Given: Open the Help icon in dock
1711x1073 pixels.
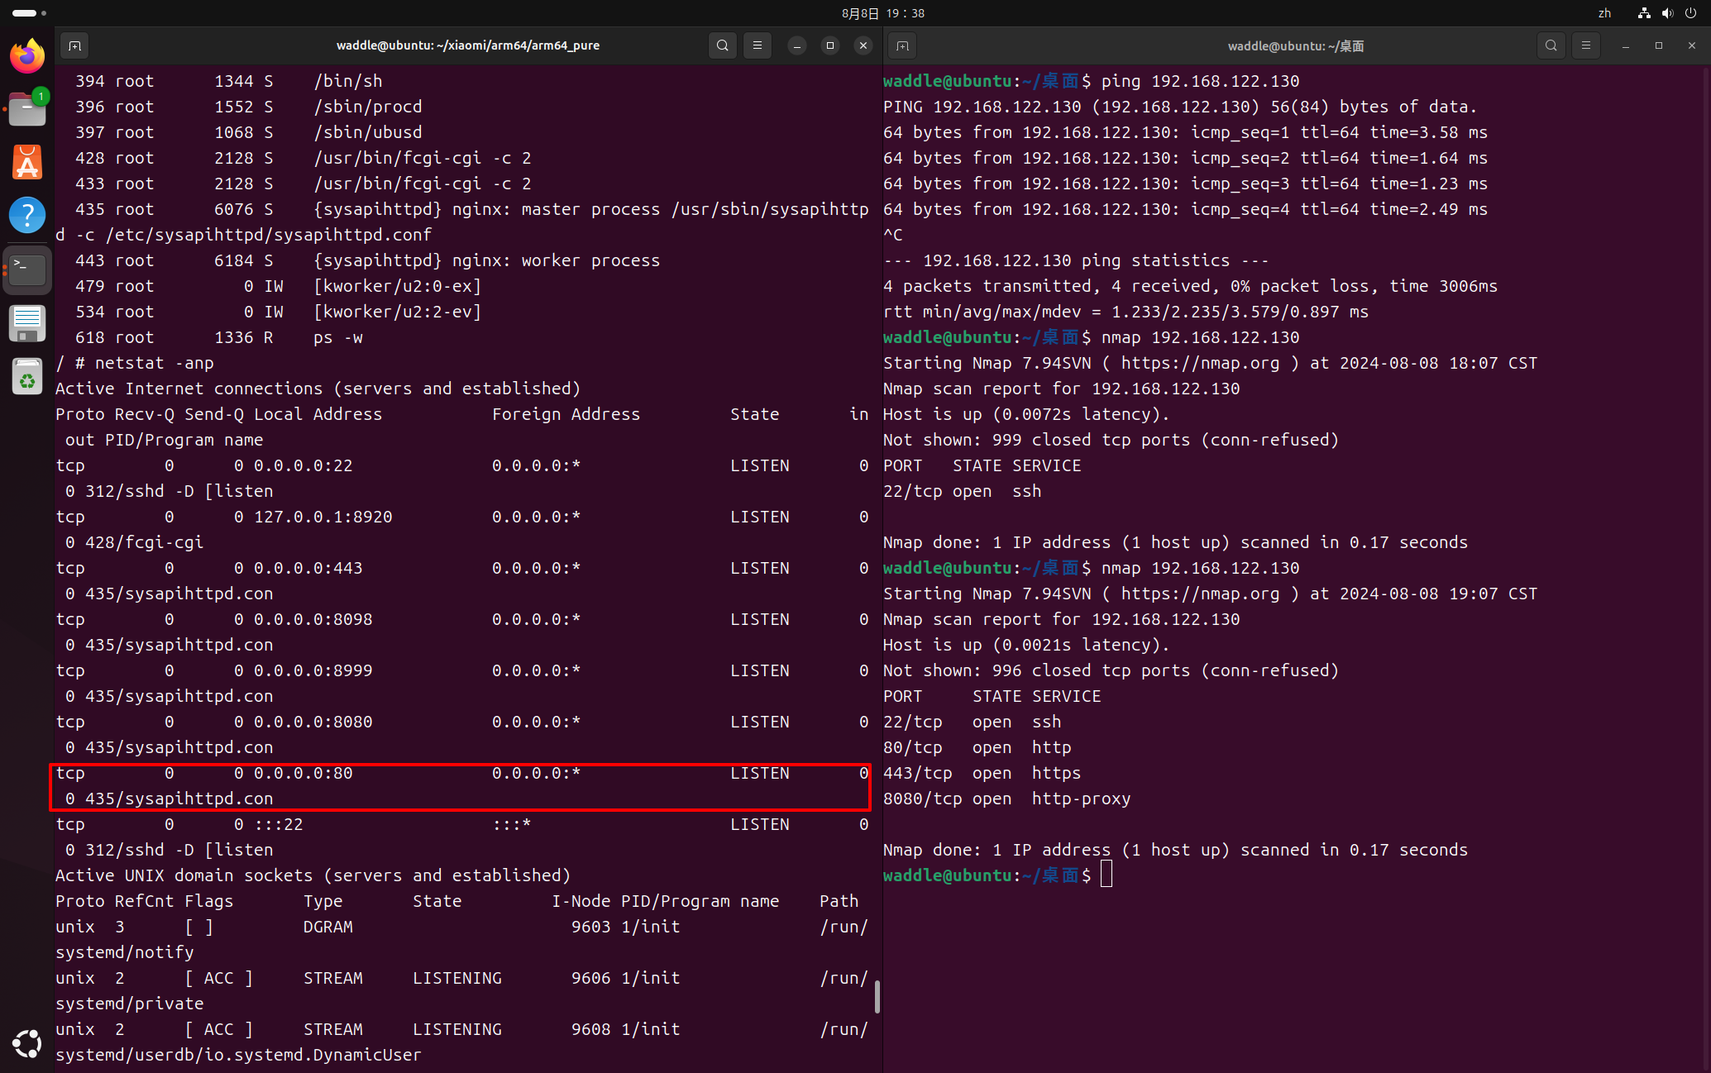Looking at the screenshot, I should click(27, 215).
